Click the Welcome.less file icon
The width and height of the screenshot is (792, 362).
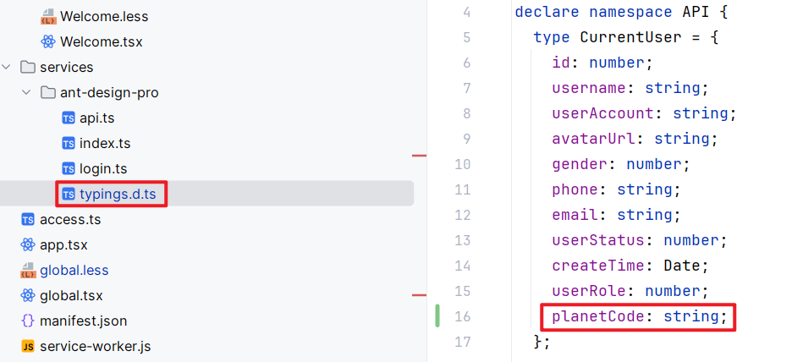coord(48,17)
